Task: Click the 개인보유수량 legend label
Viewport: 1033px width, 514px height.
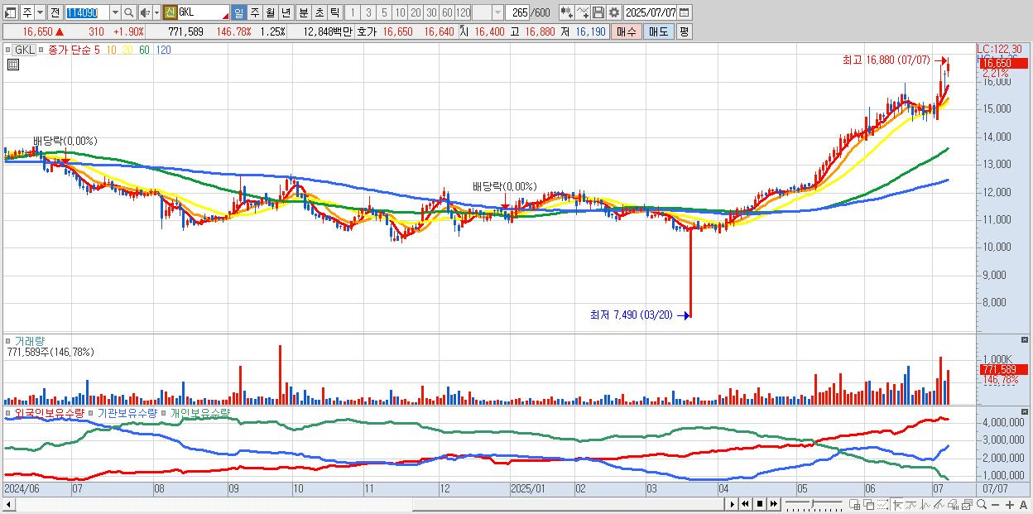Action: [200, 411]
